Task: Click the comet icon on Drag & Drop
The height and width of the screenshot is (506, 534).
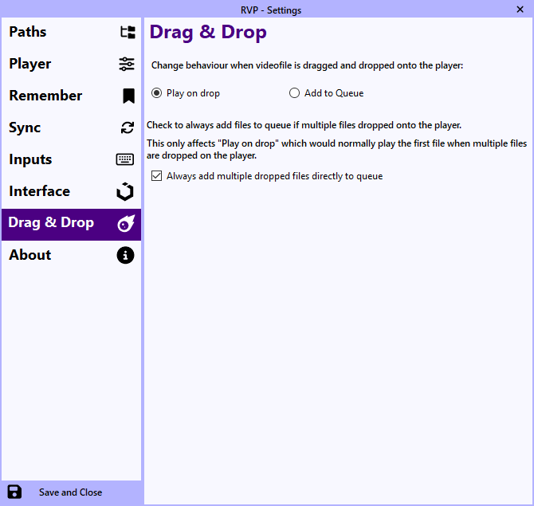Action: coord(126,224)
